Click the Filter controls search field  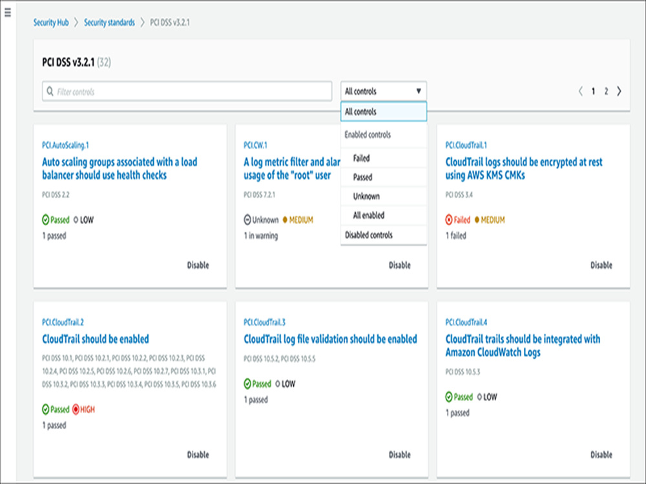click(187, 92)
